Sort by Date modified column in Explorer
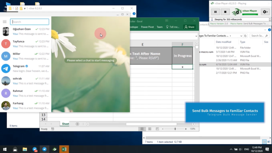The width and height of the screenshot is (272, 153). [x=224, y=42]
